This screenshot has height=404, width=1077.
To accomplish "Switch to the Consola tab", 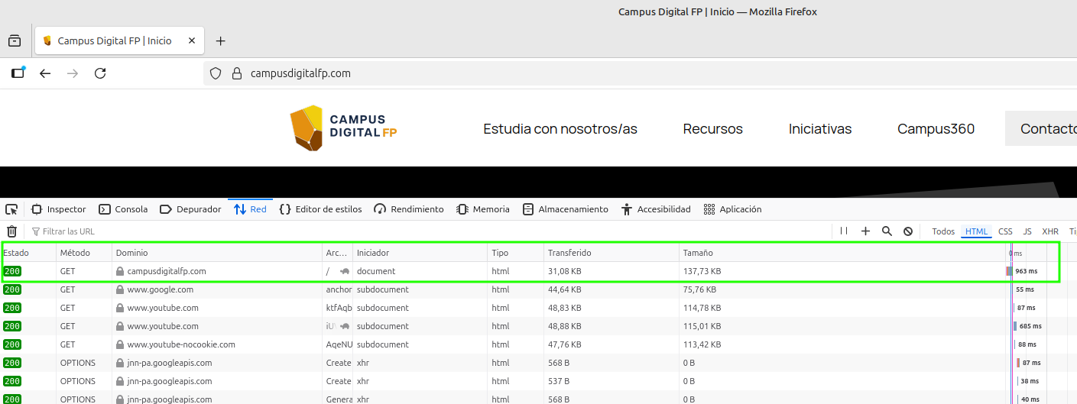I will [x=123, y=209].
